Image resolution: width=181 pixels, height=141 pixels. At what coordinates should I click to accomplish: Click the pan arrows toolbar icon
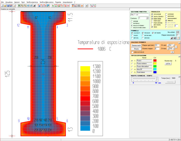pos(28,5)
